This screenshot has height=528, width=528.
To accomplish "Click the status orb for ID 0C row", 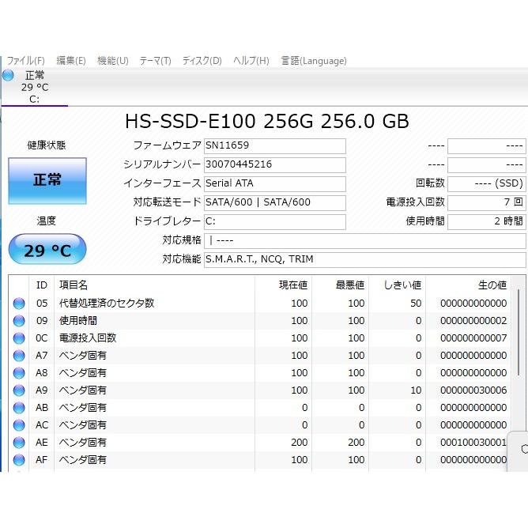I will pos(19,338).
